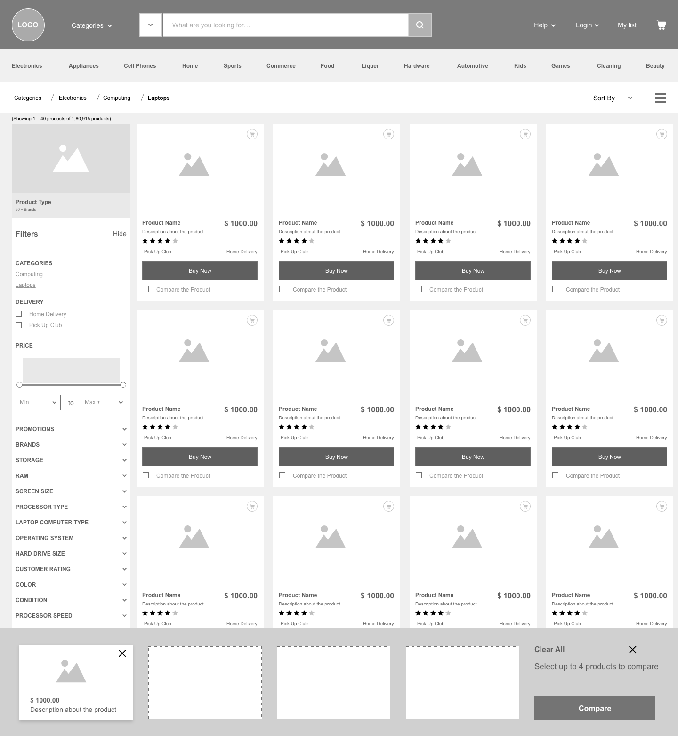Check Compare for first row, third product
The height and width of the screenshot is (736, 678).
tap(419, 289)
